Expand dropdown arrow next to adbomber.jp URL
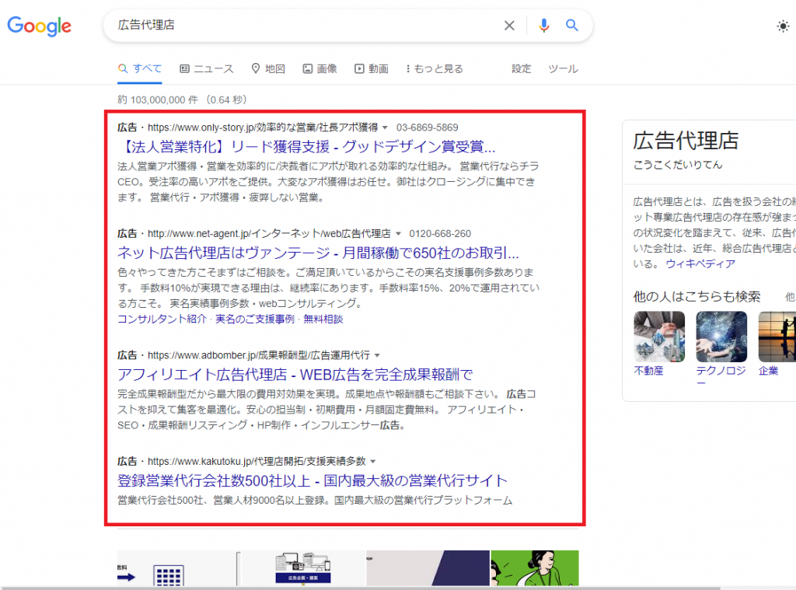Screen dimensions: 796x590 pos(377,355)
